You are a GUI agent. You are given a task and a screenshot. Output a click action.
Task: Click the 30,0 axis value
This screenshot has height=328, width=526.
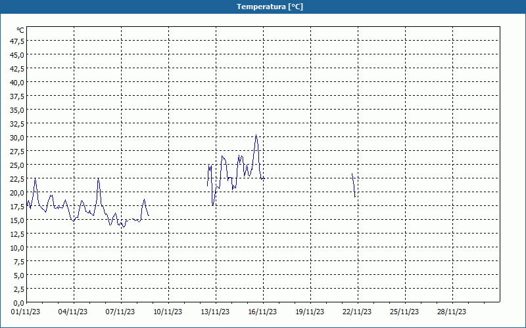click(x=18, y=138)
